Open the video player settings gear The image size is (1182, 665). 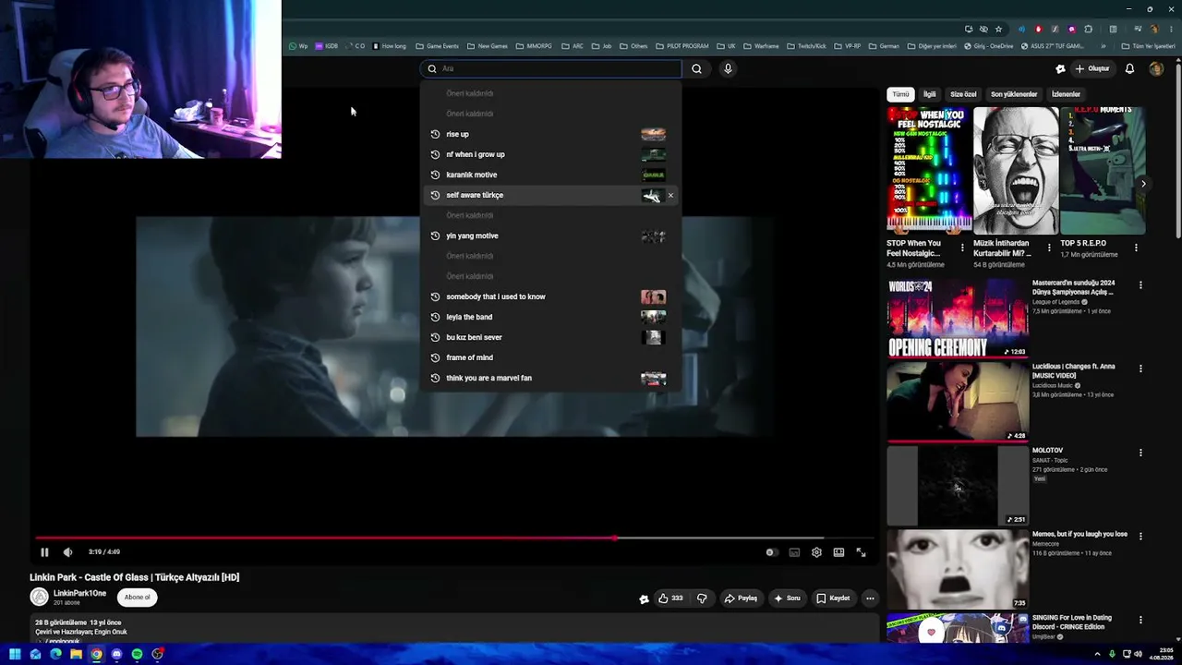pos(816,552)
